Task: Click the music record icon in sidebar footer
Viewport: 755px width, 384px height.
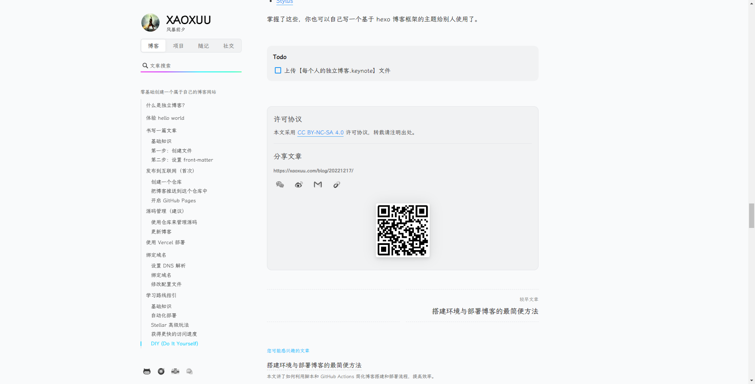Action: click(x=161, y=371)
